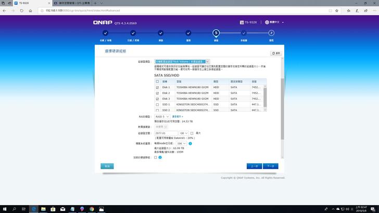Image resolution: width=379 pixels, height=213 pixels.
Task: Click the browser back arrow
Action: [5, 10]
